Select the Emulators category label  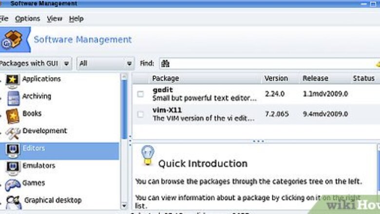pyautogui.click(x=39, y=166)
